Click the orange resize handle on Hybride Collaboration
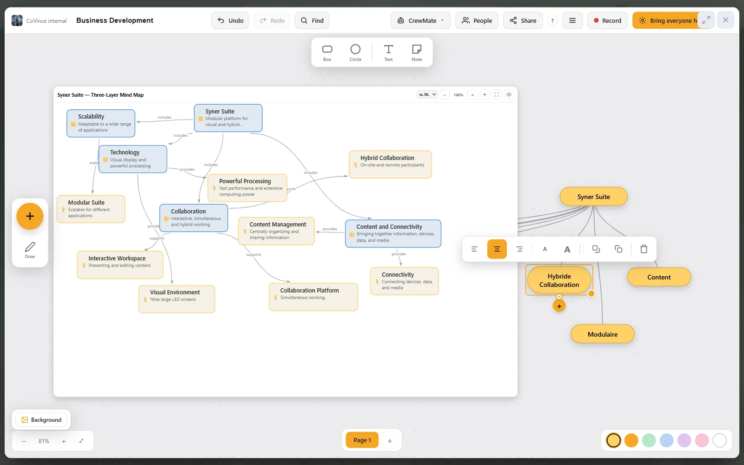The width and height of the screenshot is (744, 465). tap(591, 293)
